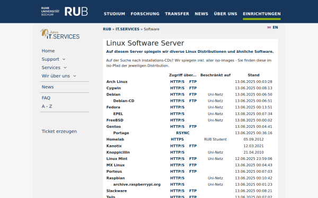
Task: Open Slackware HTTP/S mirror
Action: [177, 191]
